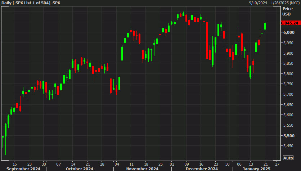Screen dimensions: 301x171
Task: Click the date tick 02 in December
Action: [172, 164]
